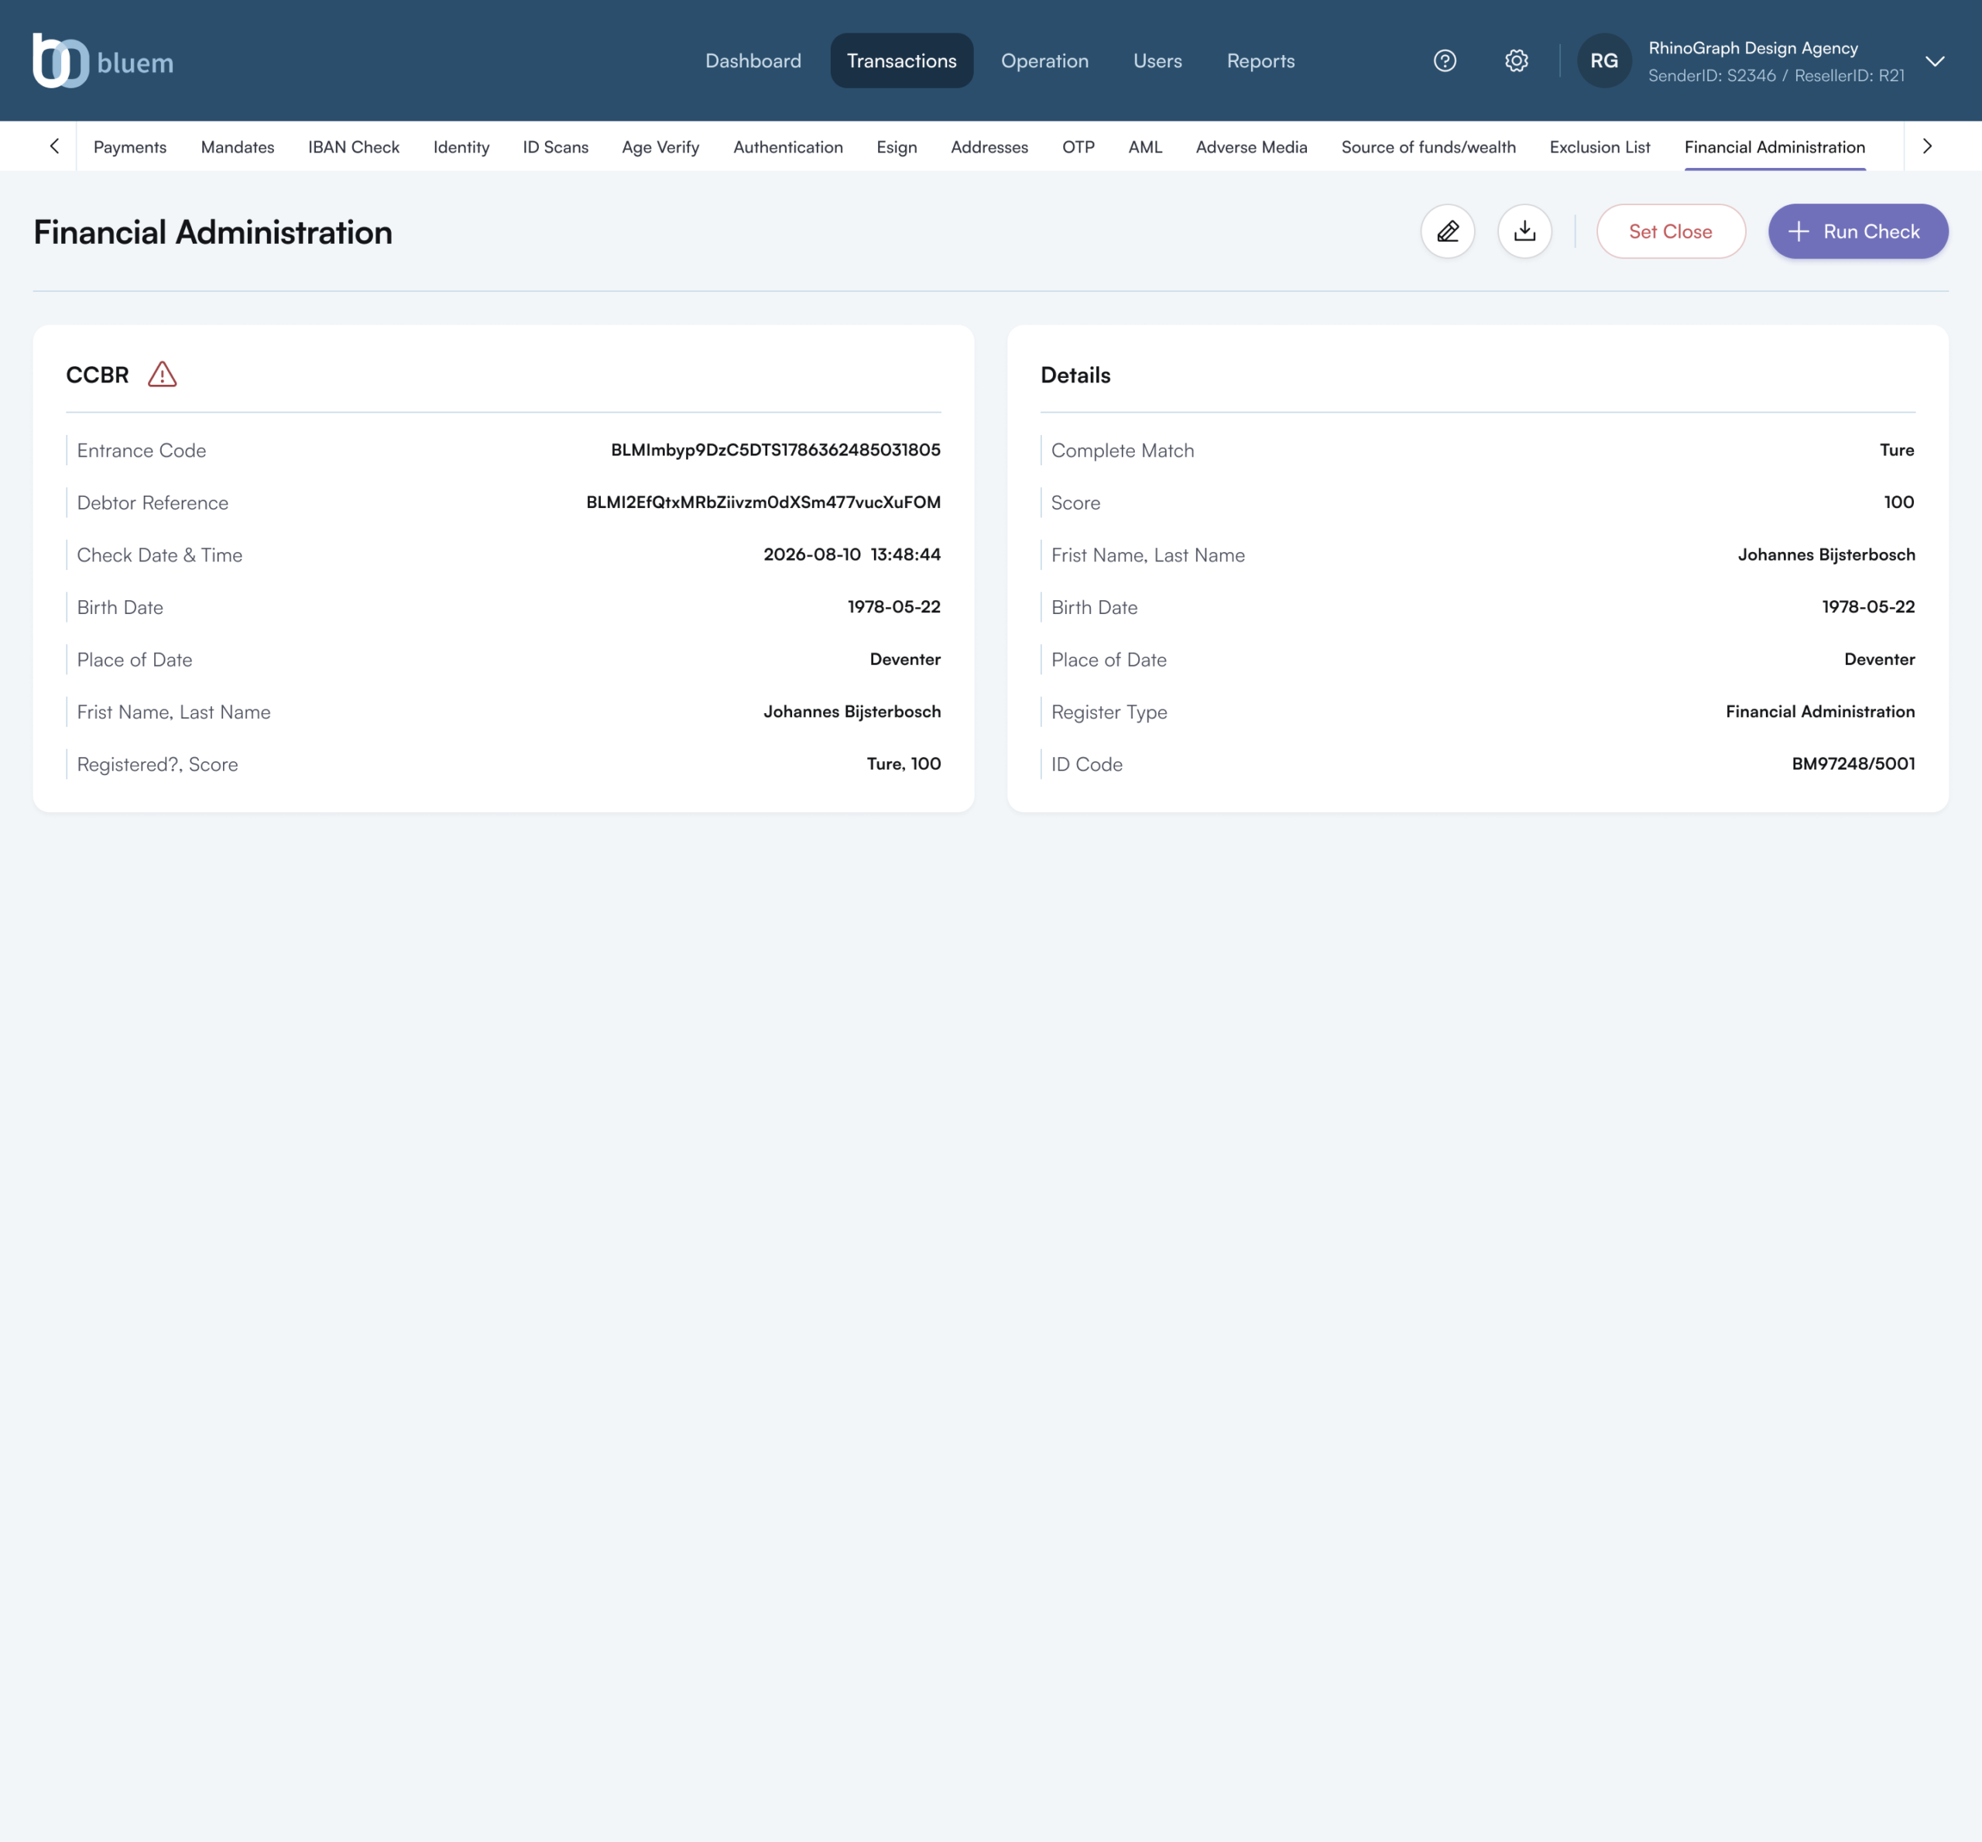
Task: Click the download icon button
Action: tap(1524, 232)
